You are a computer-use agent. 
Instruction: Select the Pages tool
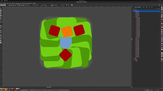(x=1, y=42)
